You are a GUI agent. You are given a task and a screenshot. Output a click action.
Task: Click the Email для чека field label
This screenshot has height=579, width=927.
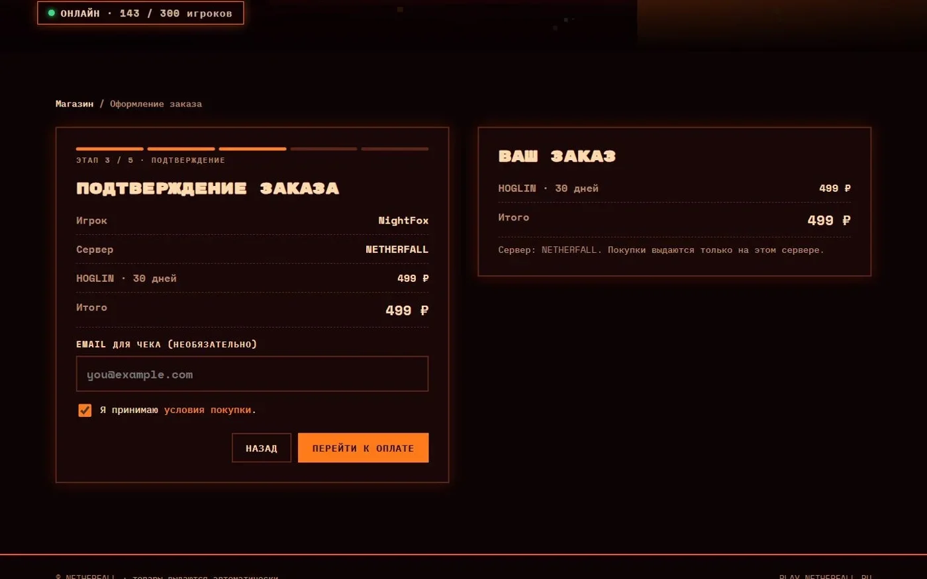[166, 344]
